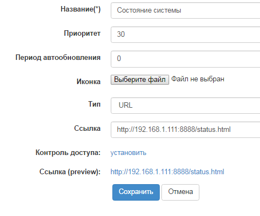Click the Выберите файл button
Screen dimensions: 260x216
point(140,80)
